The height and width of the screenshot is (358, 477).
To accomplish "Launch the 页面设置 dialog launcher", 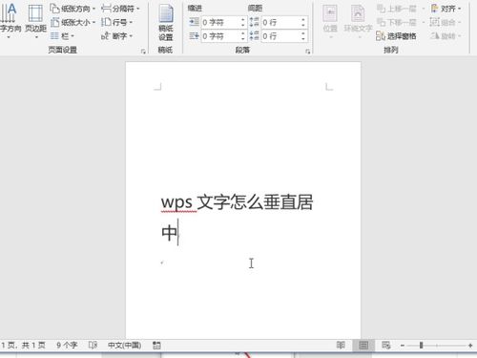I will coord(143,51).
